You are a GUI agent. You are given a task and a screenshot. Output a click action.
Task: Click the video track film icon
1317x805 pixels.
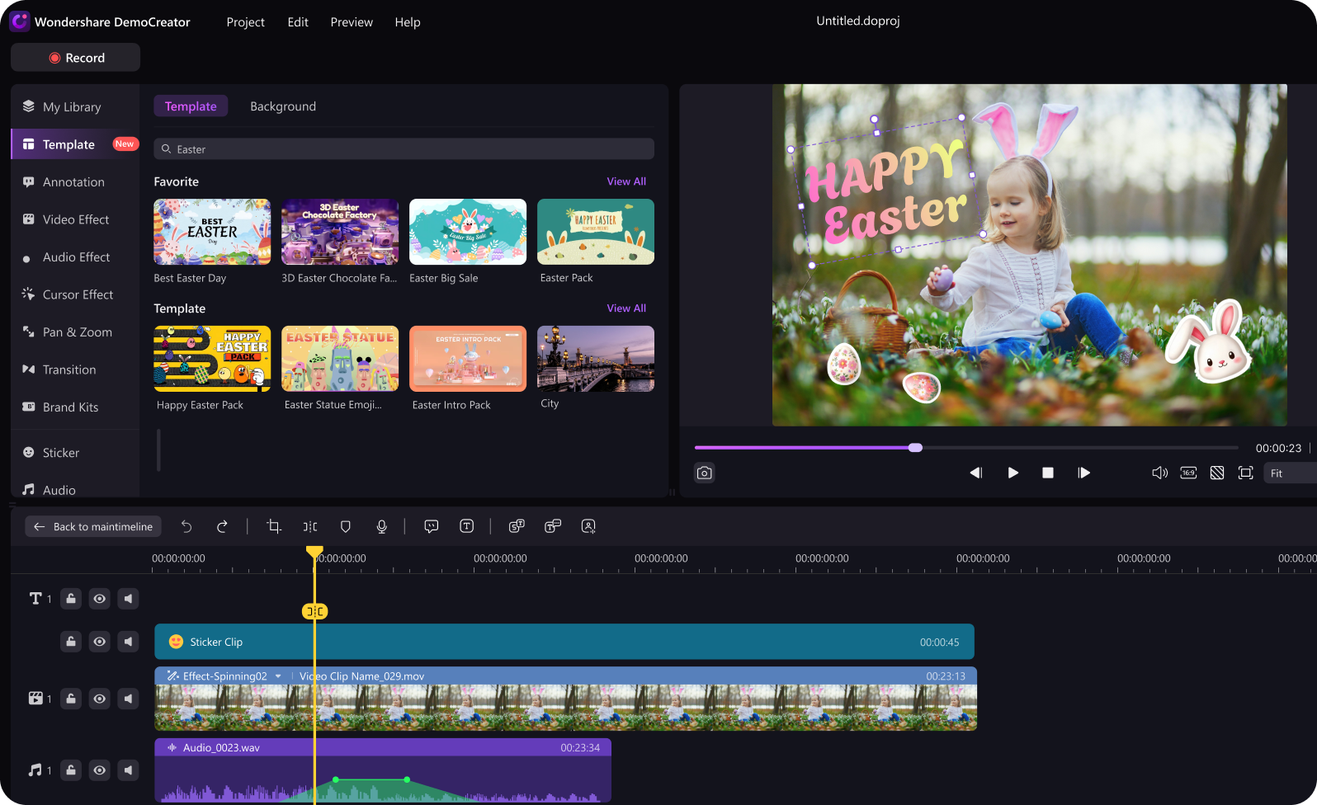point(35,699)
